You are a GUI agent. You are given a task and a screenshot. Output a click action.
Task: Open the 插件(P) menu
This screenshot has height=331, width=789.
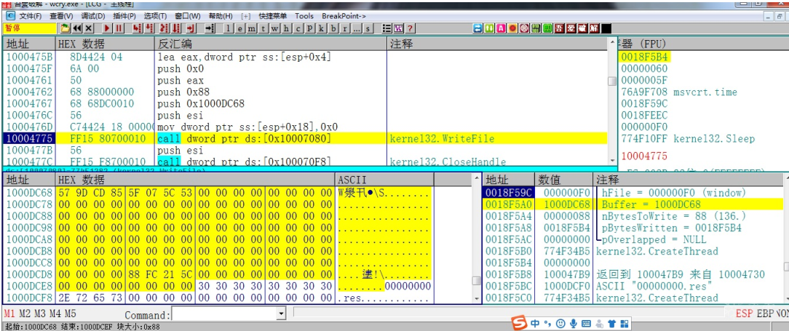(124, 16)
